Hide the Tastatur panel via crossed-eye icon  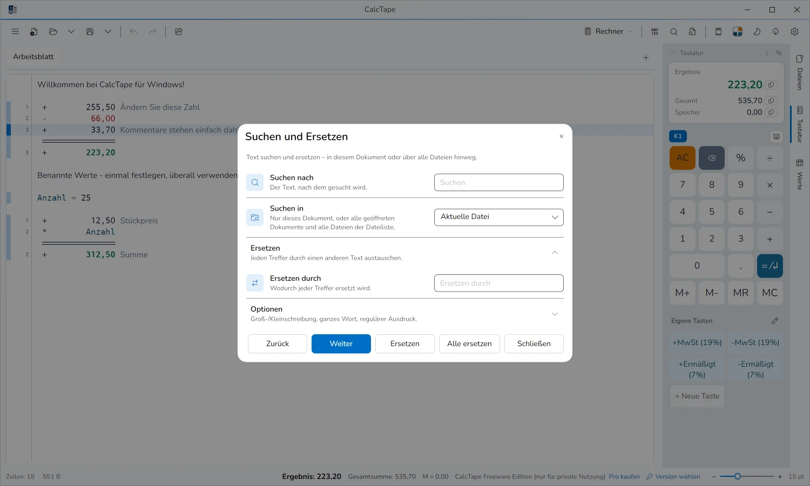779,53
